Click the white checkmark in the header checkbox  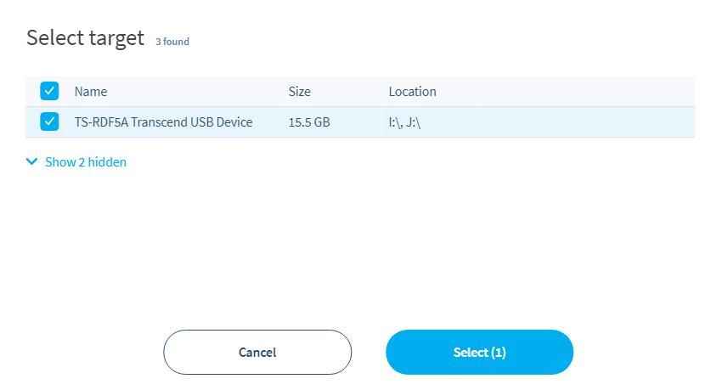click(x=49, y=91)
